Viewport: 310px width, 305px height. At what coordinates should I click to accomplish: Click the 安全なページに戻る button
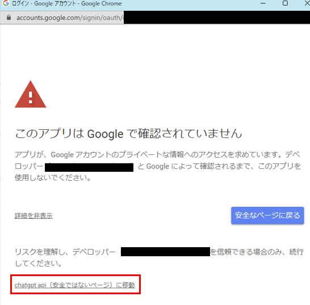point(267,215)
